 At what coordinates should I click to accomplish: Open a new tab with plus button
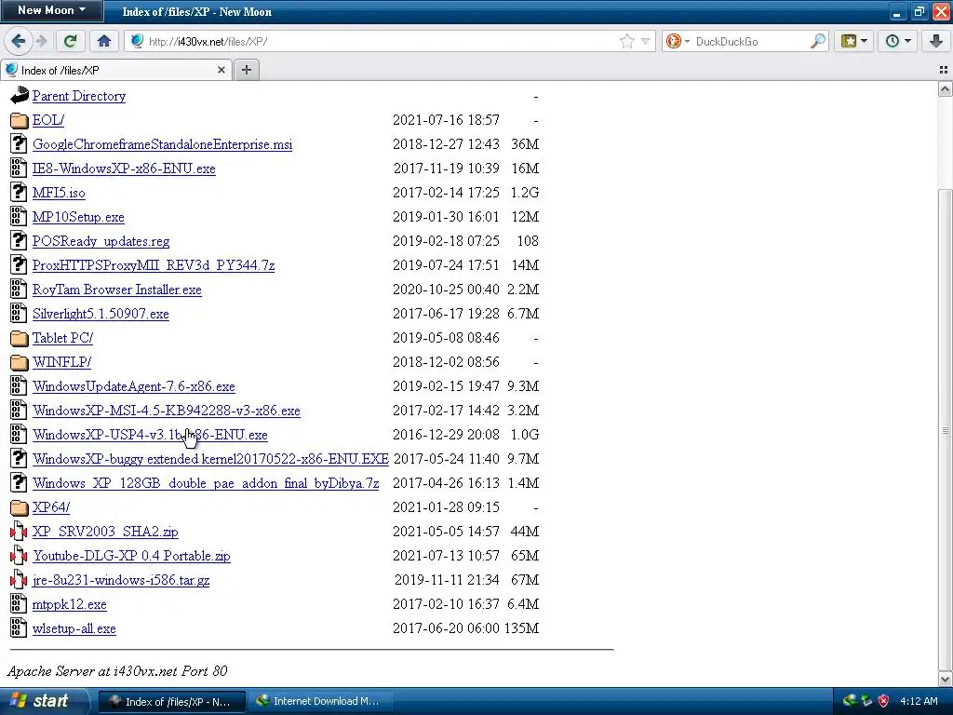[246, 70]
